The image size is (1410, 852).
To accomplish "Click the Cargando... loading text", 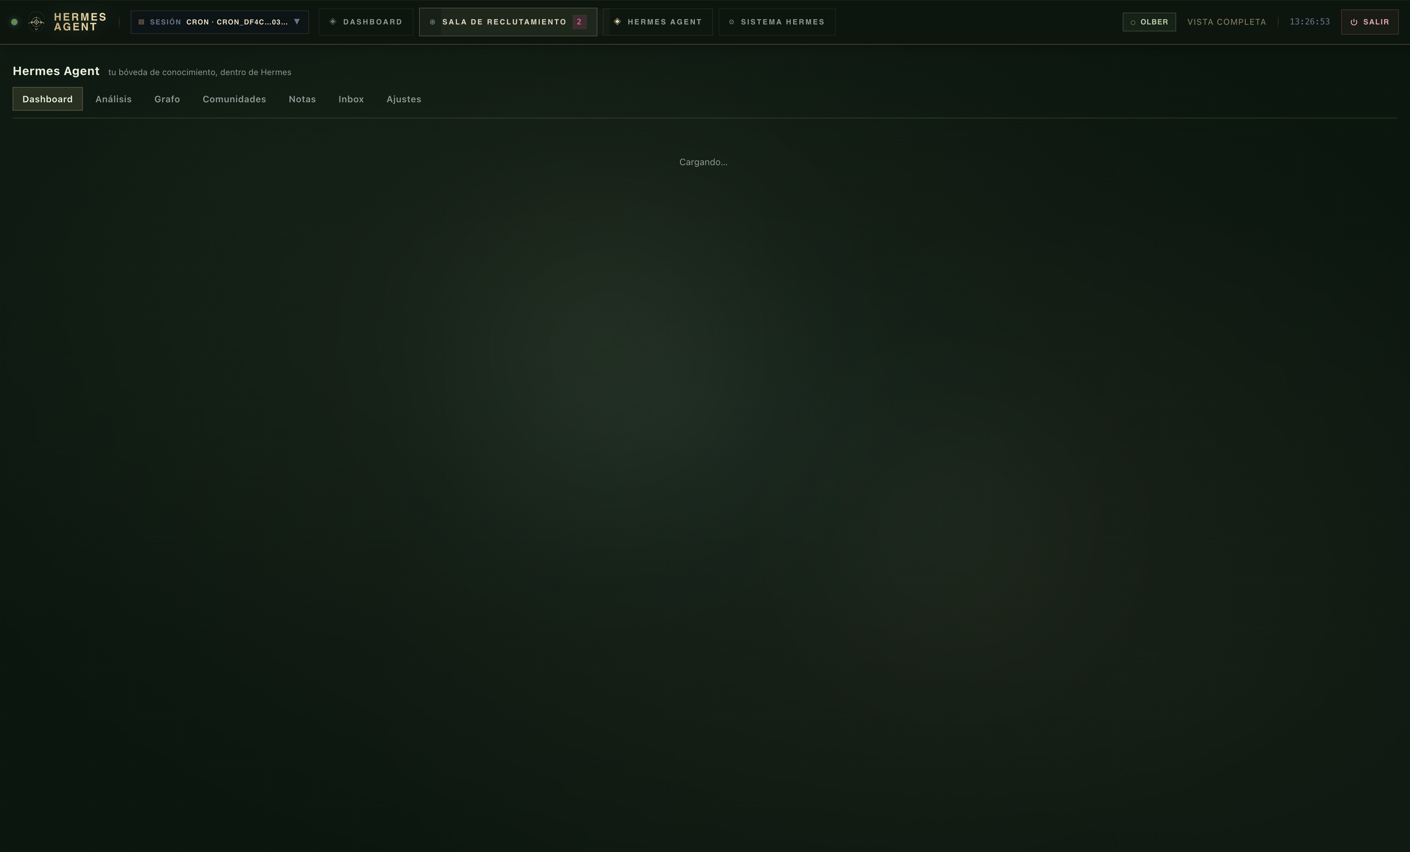I will (x=703, y=162).
